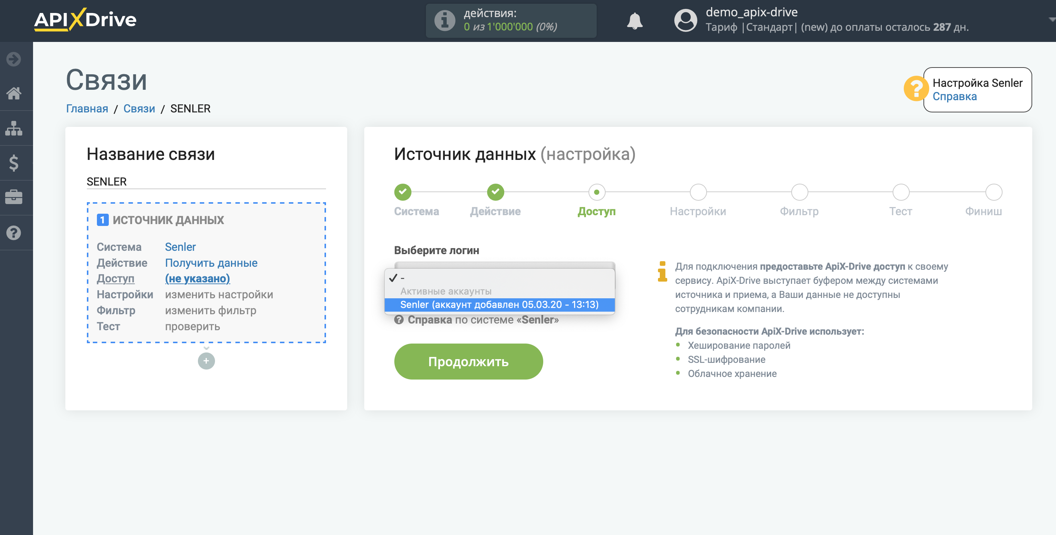Image resolution: width=1056 pixels, height=535 pixels.
Task: Open Справка по системе Senler help link
Action: pos(476,320)
